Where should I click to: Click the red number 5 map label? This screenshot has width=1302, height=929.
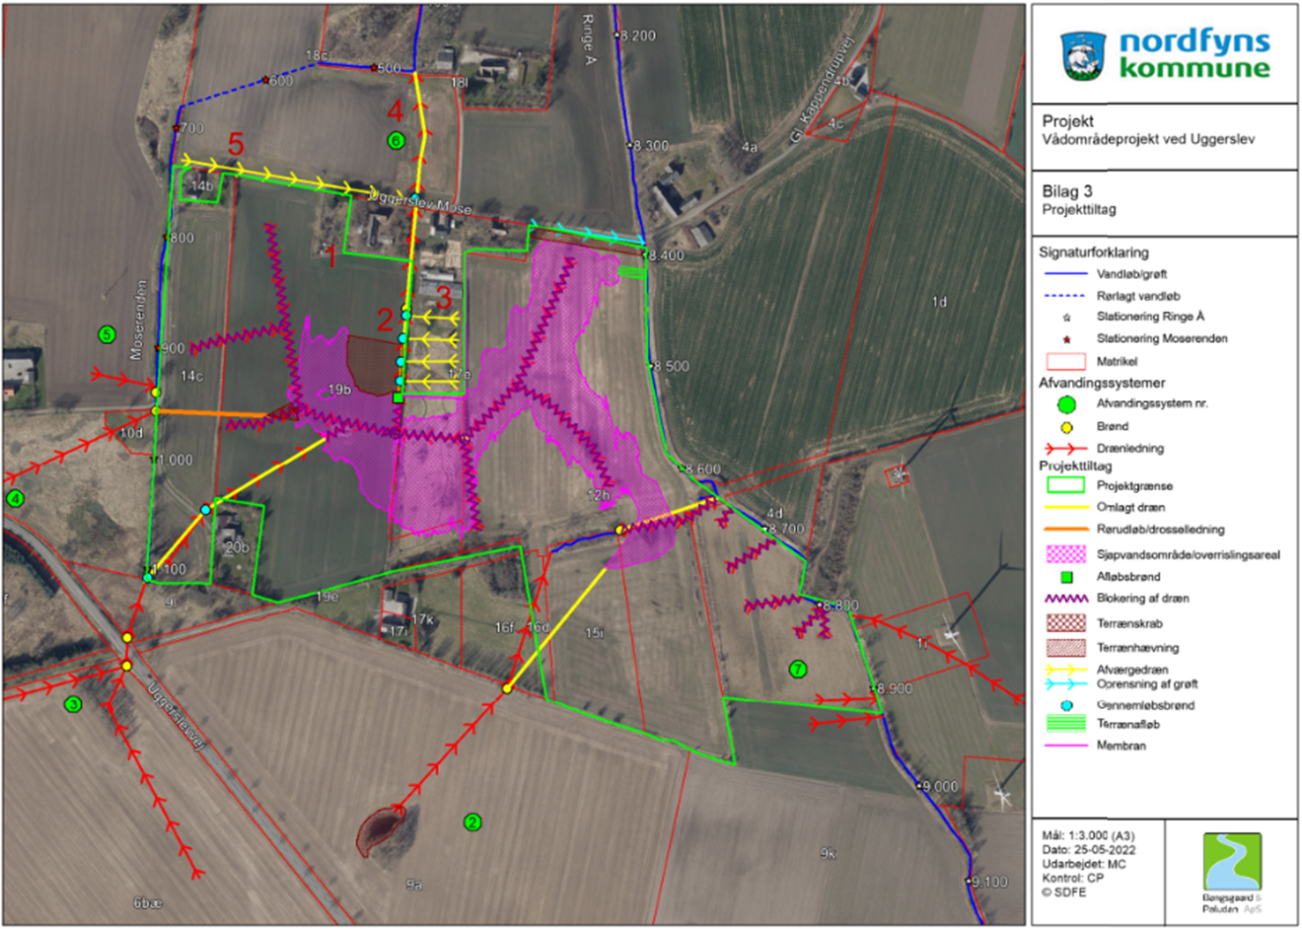[235, 144]
